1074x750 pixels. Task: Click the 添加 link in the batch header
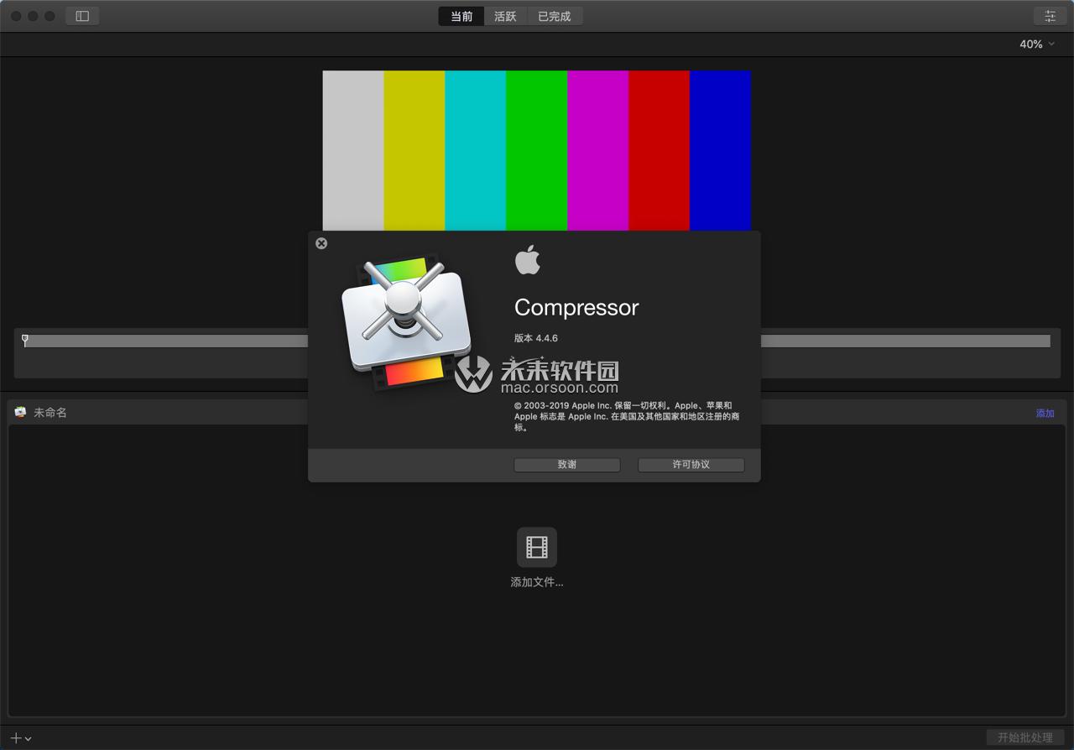(1045, 412)
